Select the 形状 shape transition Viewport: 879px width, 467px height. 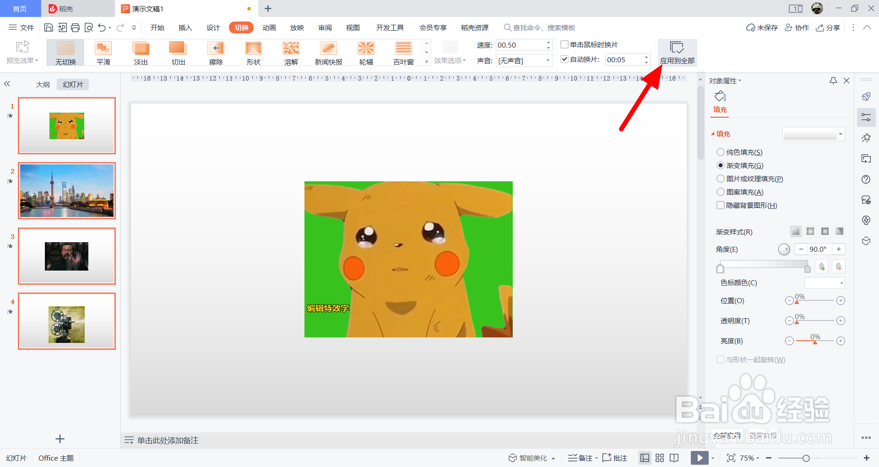pyautogui.click(x=253, y=53)
